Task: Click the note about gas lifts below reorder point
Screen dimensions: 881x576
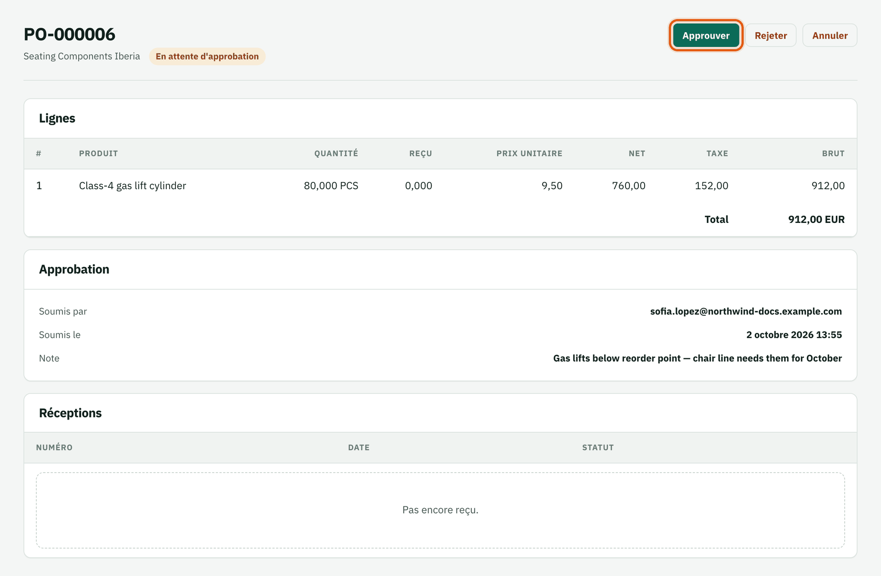Action: [x=697, y=358]
